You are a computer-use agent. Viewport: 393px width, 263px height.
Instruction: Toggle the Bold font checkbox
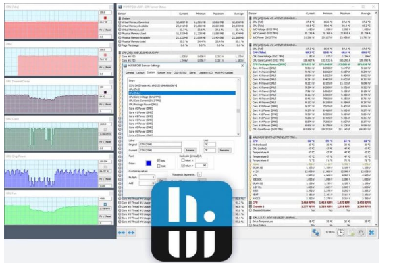point(159,160)
